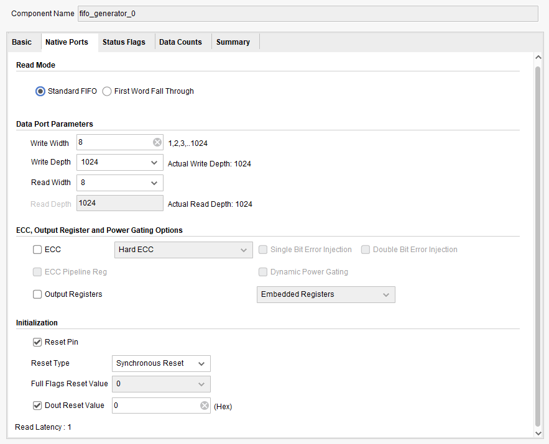
Task: Open the Embedded Registers dropdown
Action: (x=326, y=294)
